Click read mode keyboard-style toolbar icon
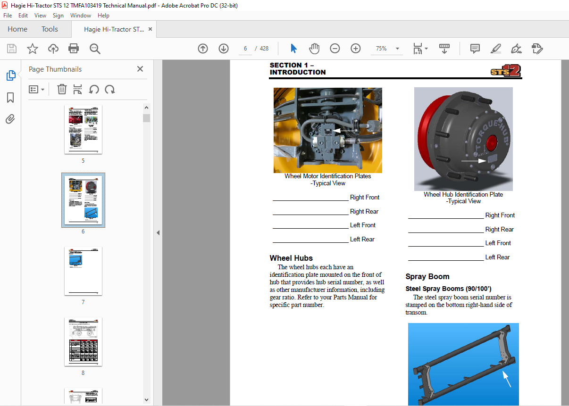 click(x=444, y=49)
